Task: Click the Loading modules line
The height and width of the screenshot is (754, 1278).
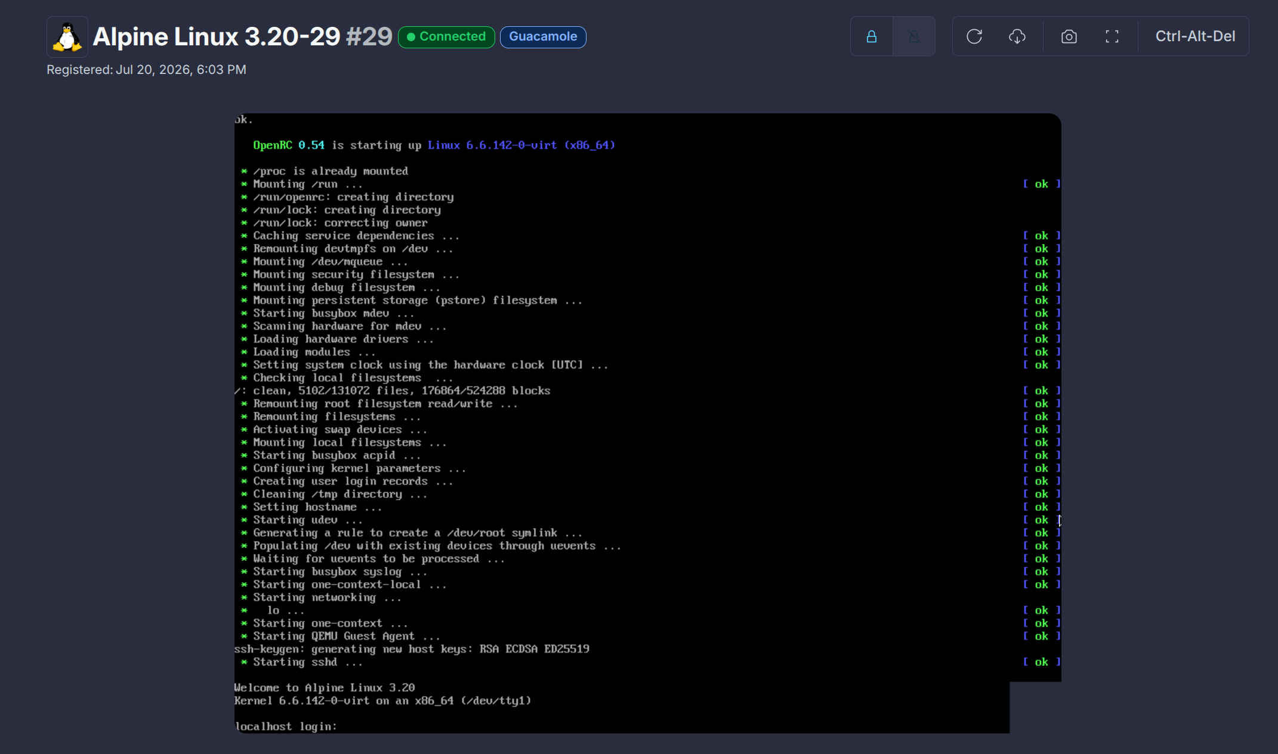Action: coord(308,352)
